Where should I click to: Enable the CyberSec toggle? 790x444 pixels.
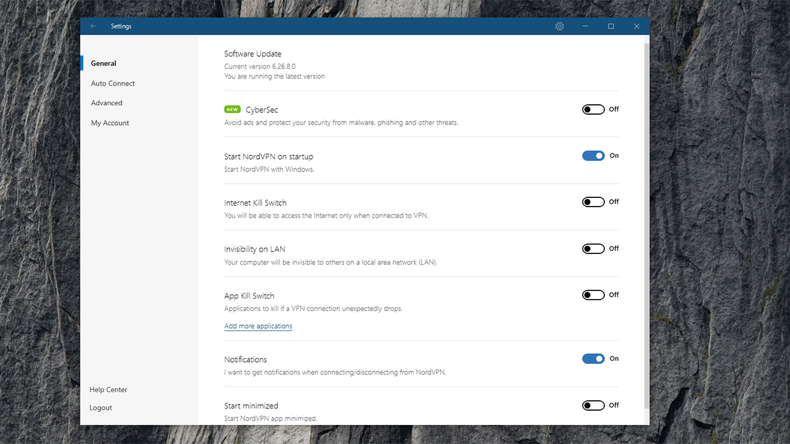593,109
